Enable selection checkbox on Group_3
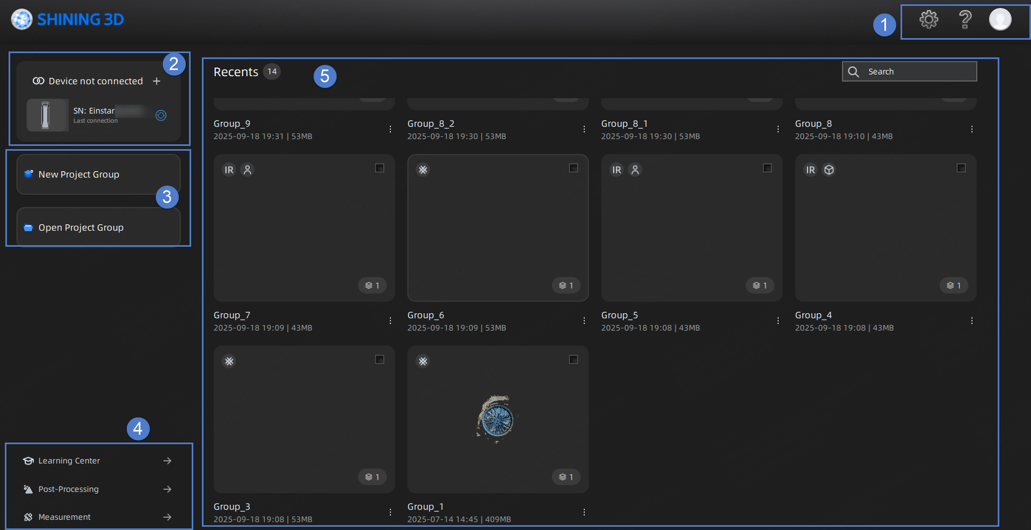1031x530 pixels. pos(380,359)
